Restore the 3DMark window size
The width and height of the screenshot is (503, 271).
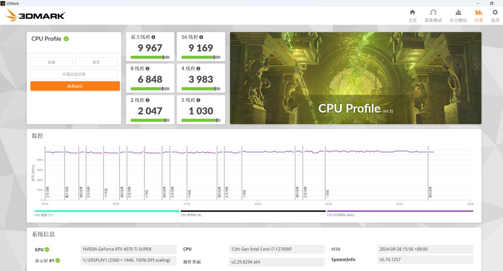(x=491, y=3)
